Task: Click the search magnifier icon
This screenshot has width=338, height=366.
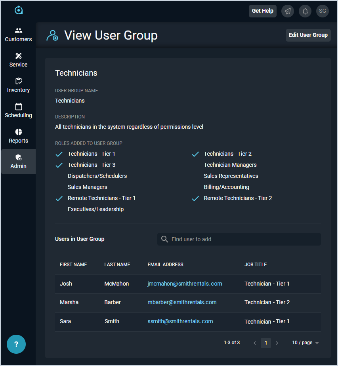Action: (x=164, y=239)
